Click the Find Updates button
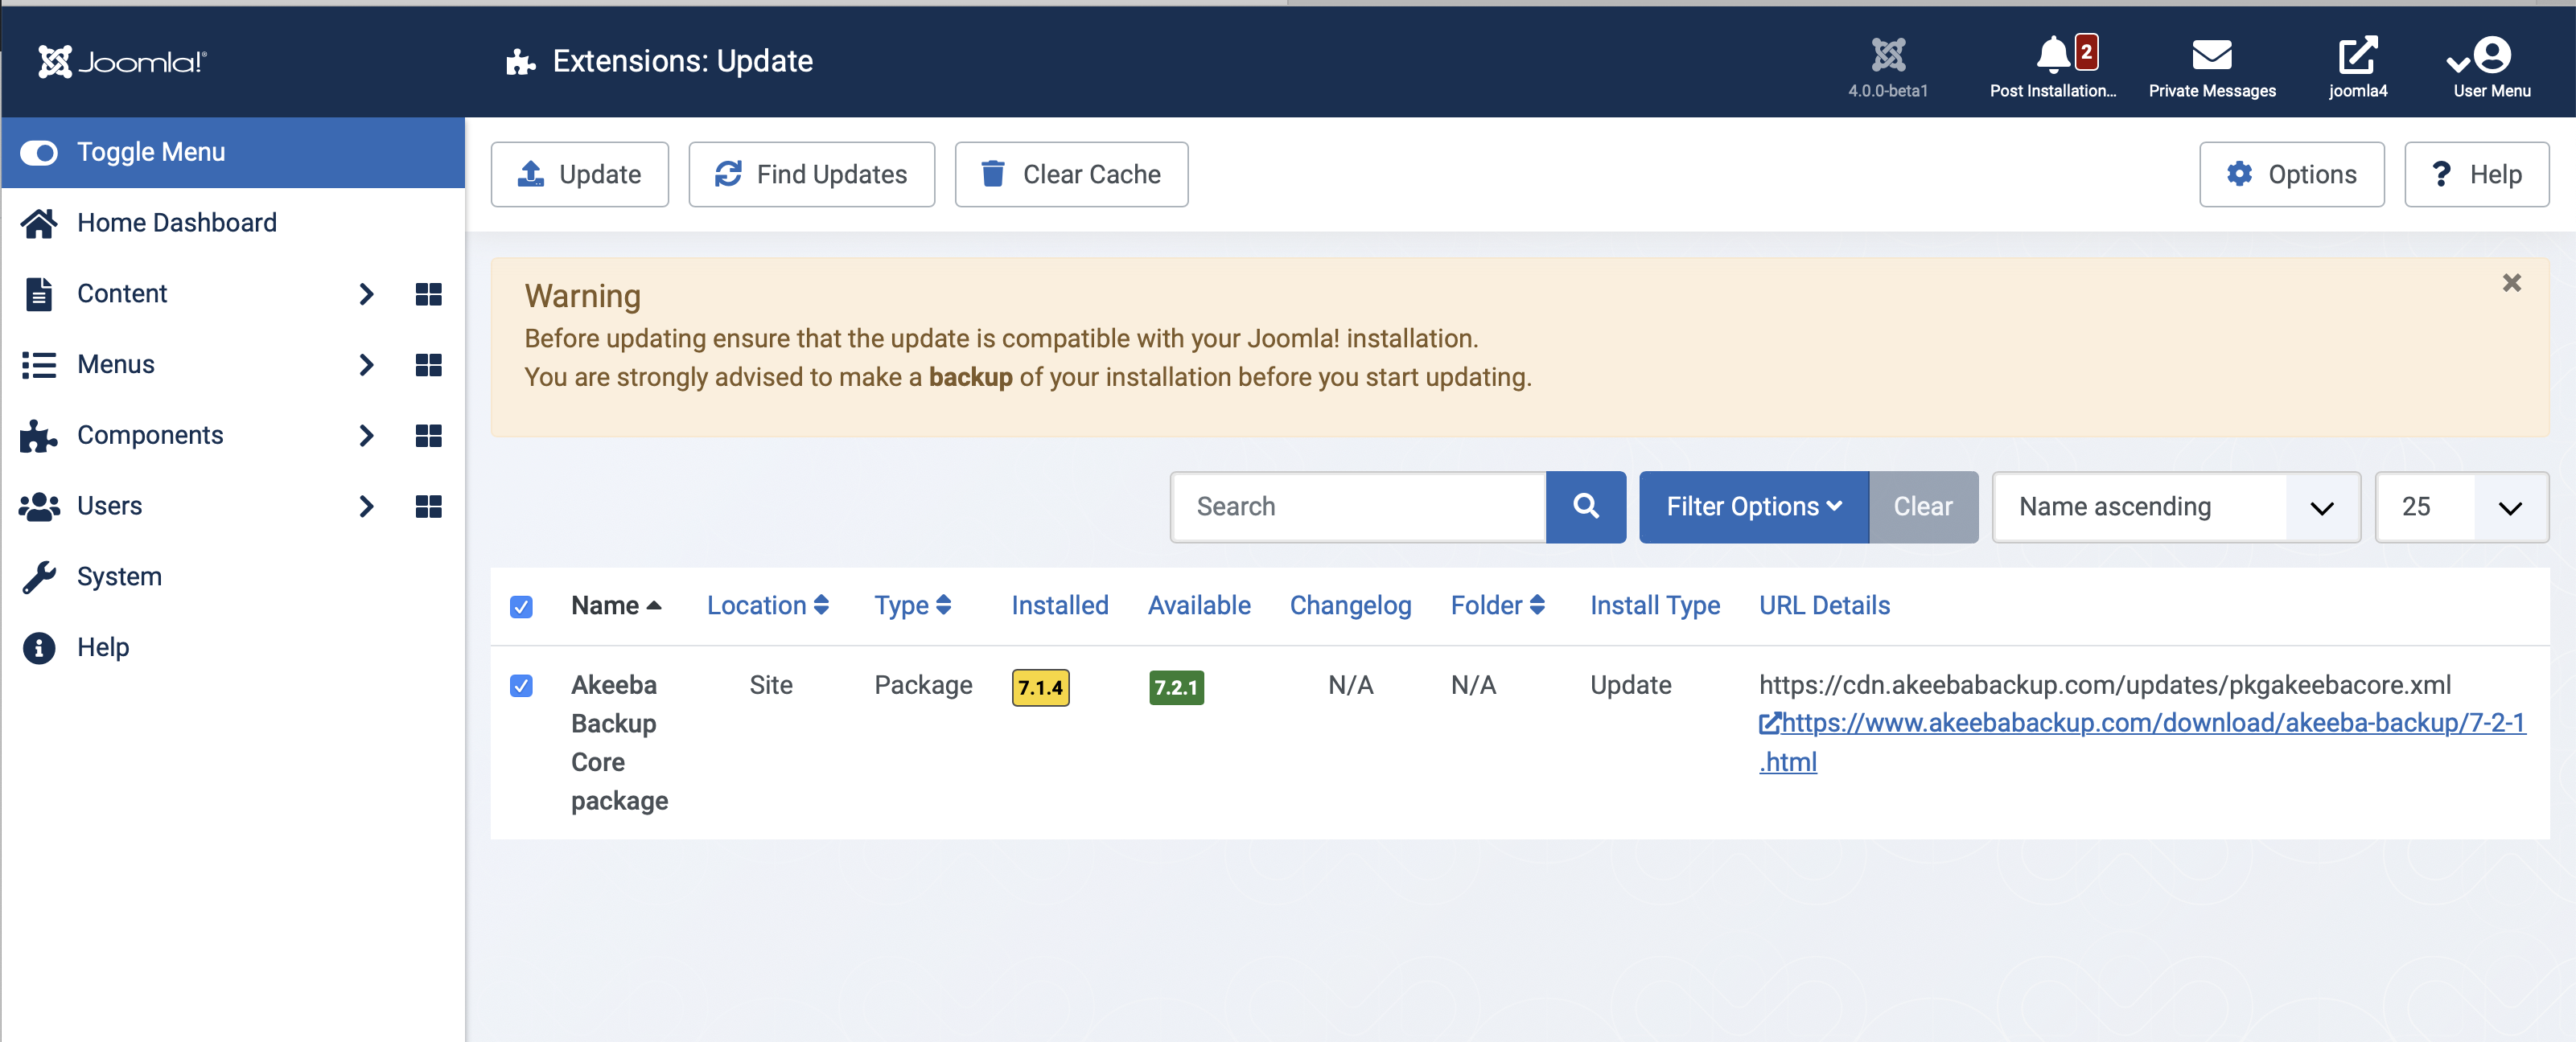This screenshot has height=1042, width=2576. [811, 174]
